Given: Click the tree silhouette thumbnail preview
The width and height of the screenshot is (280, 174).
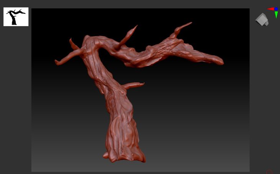Looking at the screenshot, I should pyautogui.click(x=16, y=17).
